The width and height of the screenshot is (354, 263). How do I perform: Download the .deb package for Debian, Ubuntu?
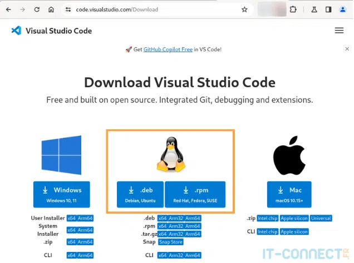click(140, 194)
